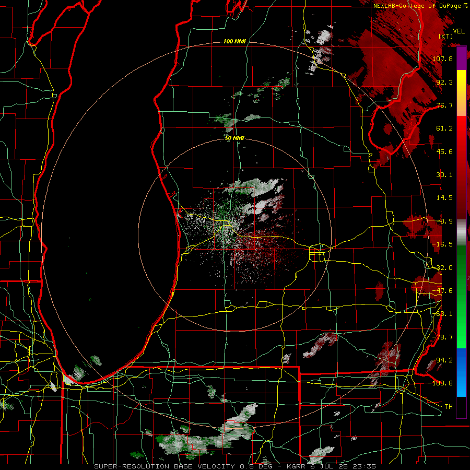Click the Super-Resolution Base Velocity caption
470x470 pixels.
[234, 466]
